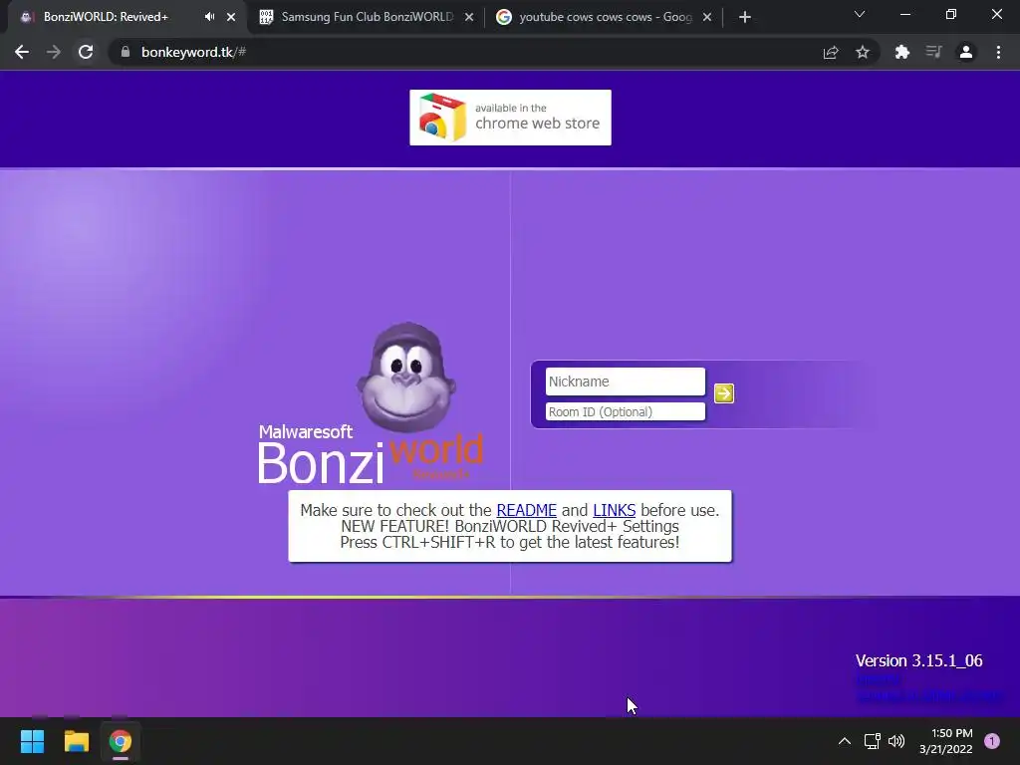
Task: Bookmark the page with star icon
Action: 863,52
